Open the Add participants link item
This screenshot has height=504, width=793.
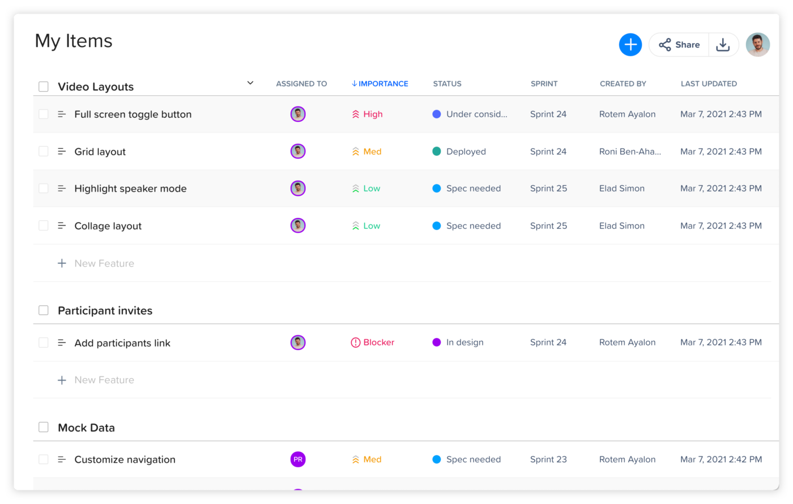pyautogui.click(x=122, y=343)
